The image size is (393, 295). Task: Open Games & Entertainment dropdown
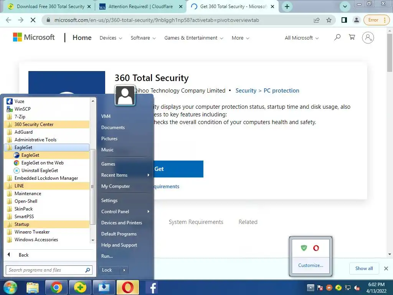[193, 38]
